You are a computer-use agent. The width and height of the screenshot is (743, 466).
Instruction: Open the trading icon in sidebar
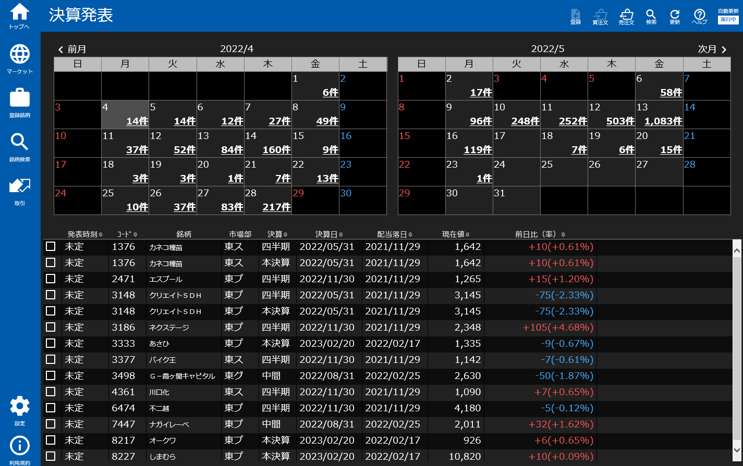[20, 191]
